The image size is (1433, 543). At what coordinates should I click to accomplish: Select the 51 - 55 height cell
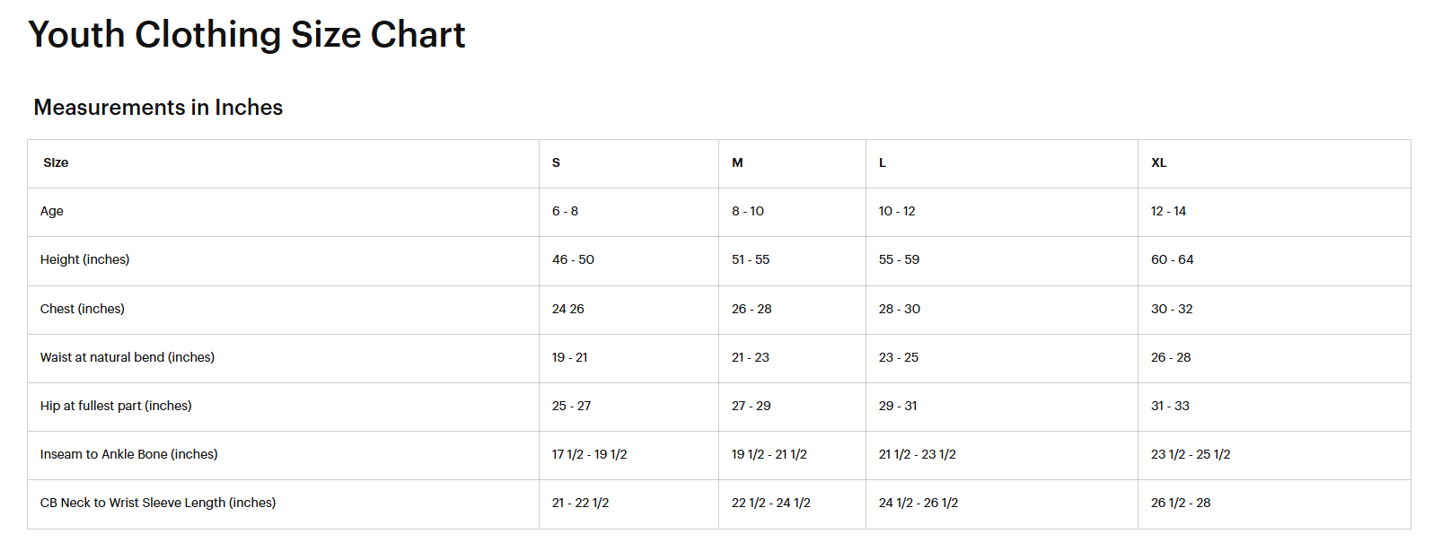tap(751, 259)
